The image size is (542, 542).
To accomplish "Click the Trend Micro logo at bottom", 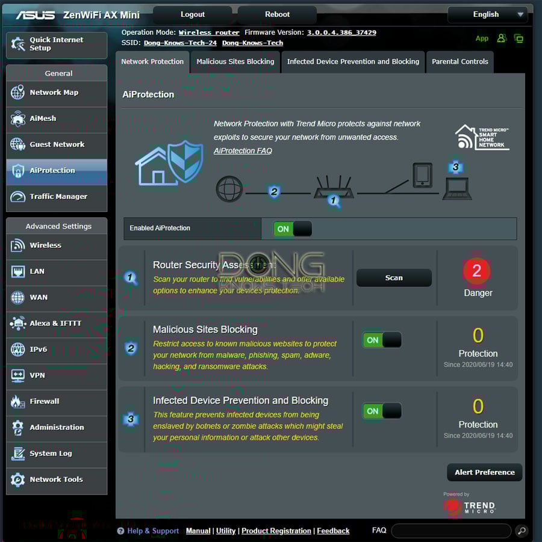I will 470,507.
